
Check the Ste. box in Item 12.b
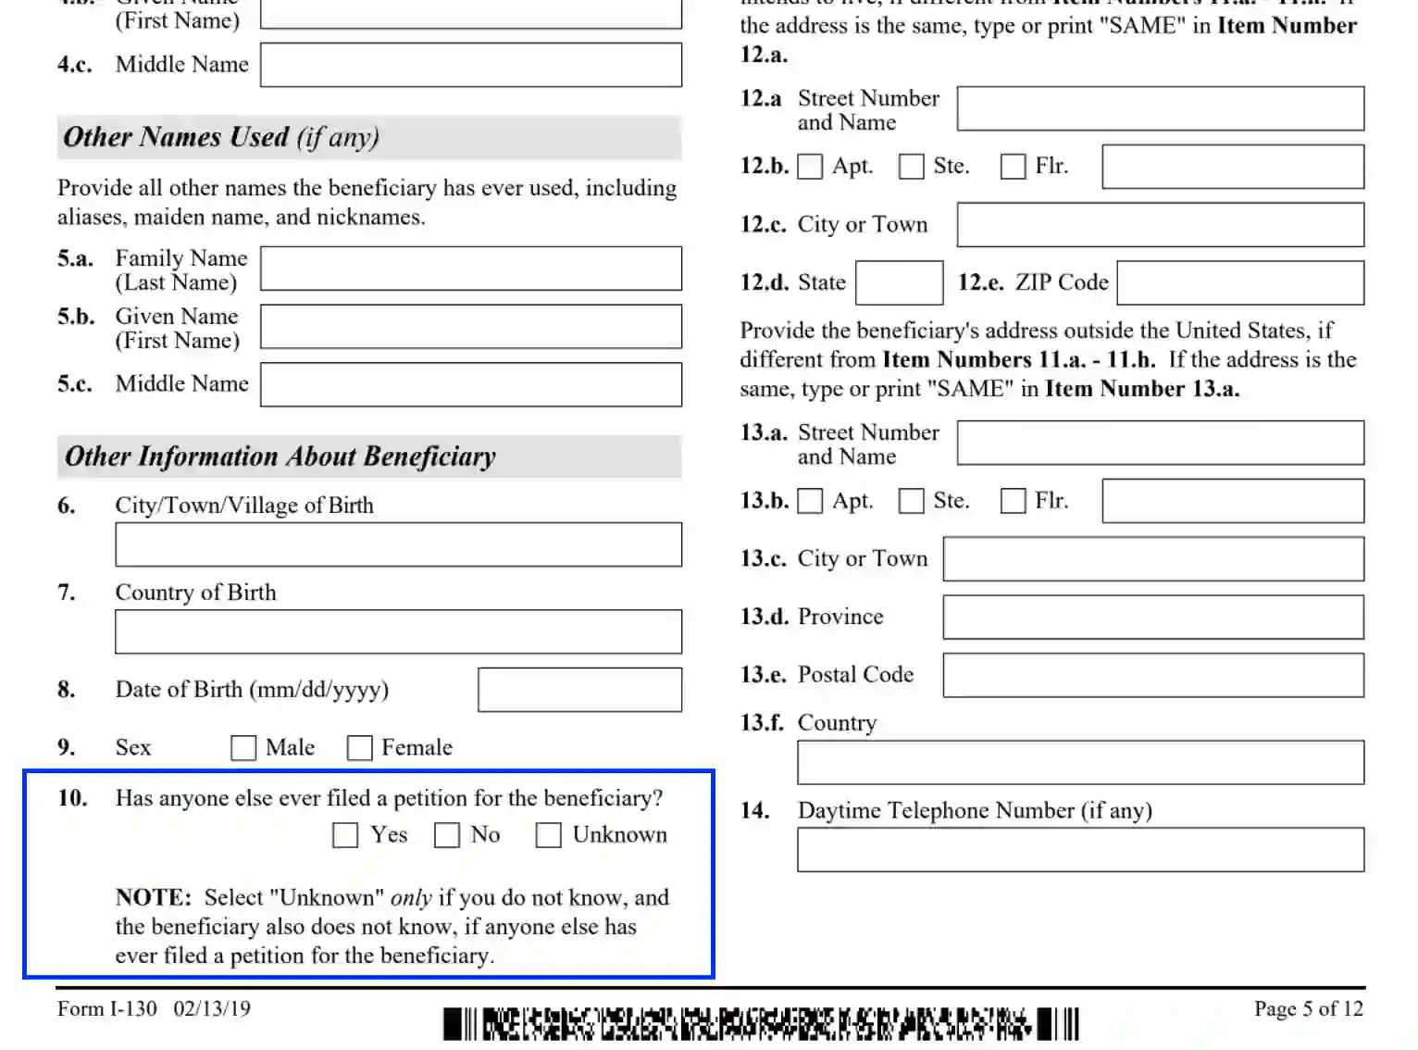[911, 167]
